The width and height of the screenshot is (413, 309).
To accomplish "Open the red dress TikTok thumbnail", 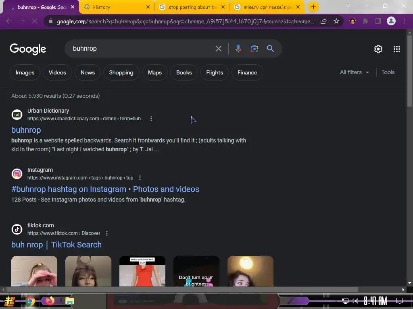I will tap(142, 271).
